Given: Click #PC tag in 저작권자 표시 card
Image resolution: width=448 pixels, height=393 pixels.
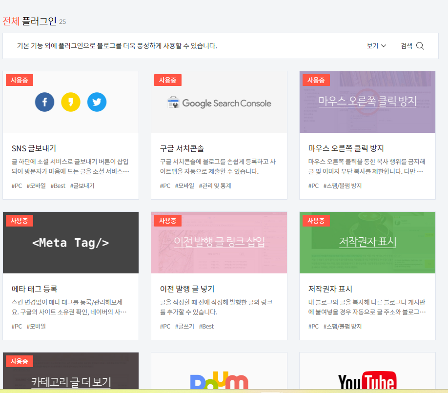Looking at the screenshot, I should point(313,327).
